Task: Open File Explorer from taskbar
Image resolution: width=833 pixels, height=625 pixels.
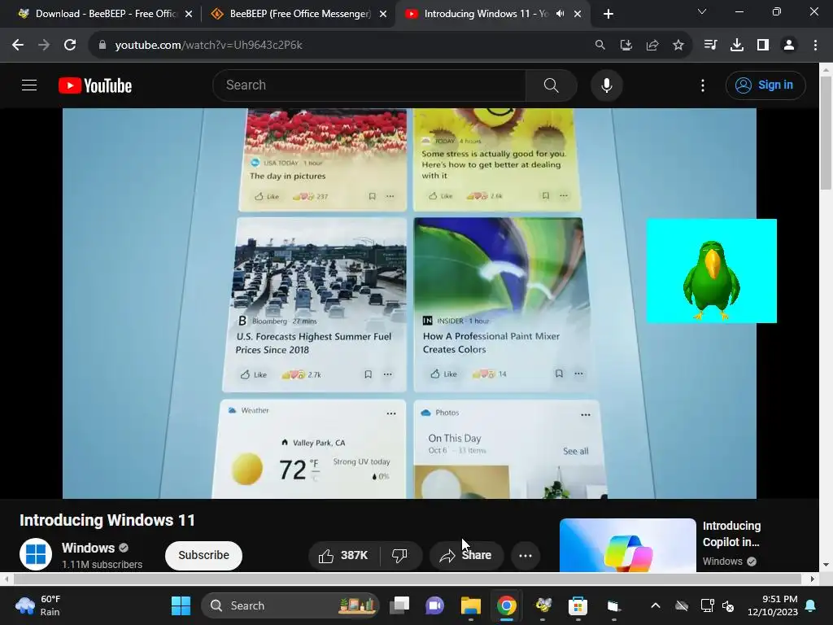Action: coord(471,605)
